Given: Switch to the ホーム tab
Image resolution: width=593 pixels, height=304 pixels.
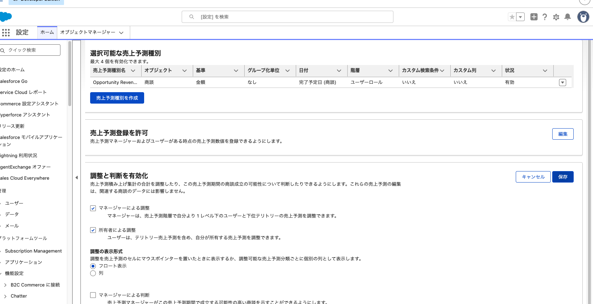Looking at the screenshot, I should point(47,32).
